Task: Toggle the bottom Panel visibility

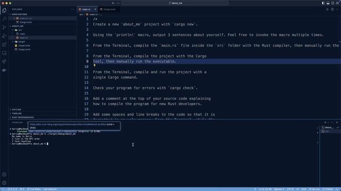Action: [328, 3]
